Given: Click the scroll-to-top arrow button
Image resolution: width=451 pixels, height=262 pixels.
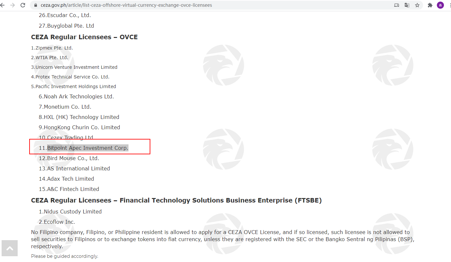Looking at the screenshot, I should point(10,248).
